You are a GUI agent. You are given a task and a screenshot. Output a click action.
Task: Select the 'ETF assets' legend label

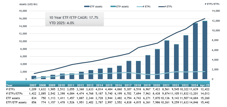[x=96, y=7]
